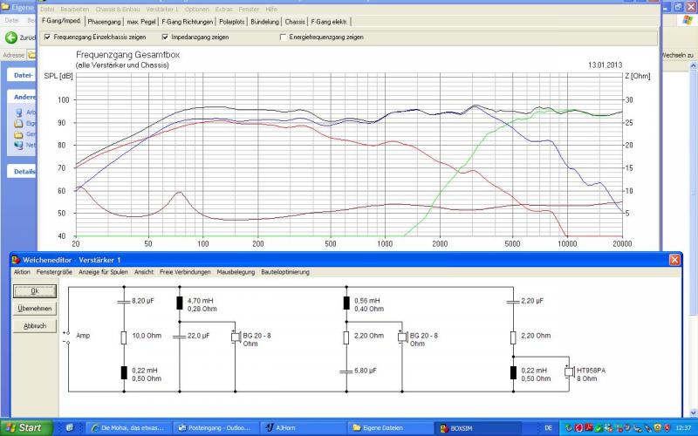Click the BOXSIM taskbar button
This screenshot has height=436, width=698.
(471, 427)
